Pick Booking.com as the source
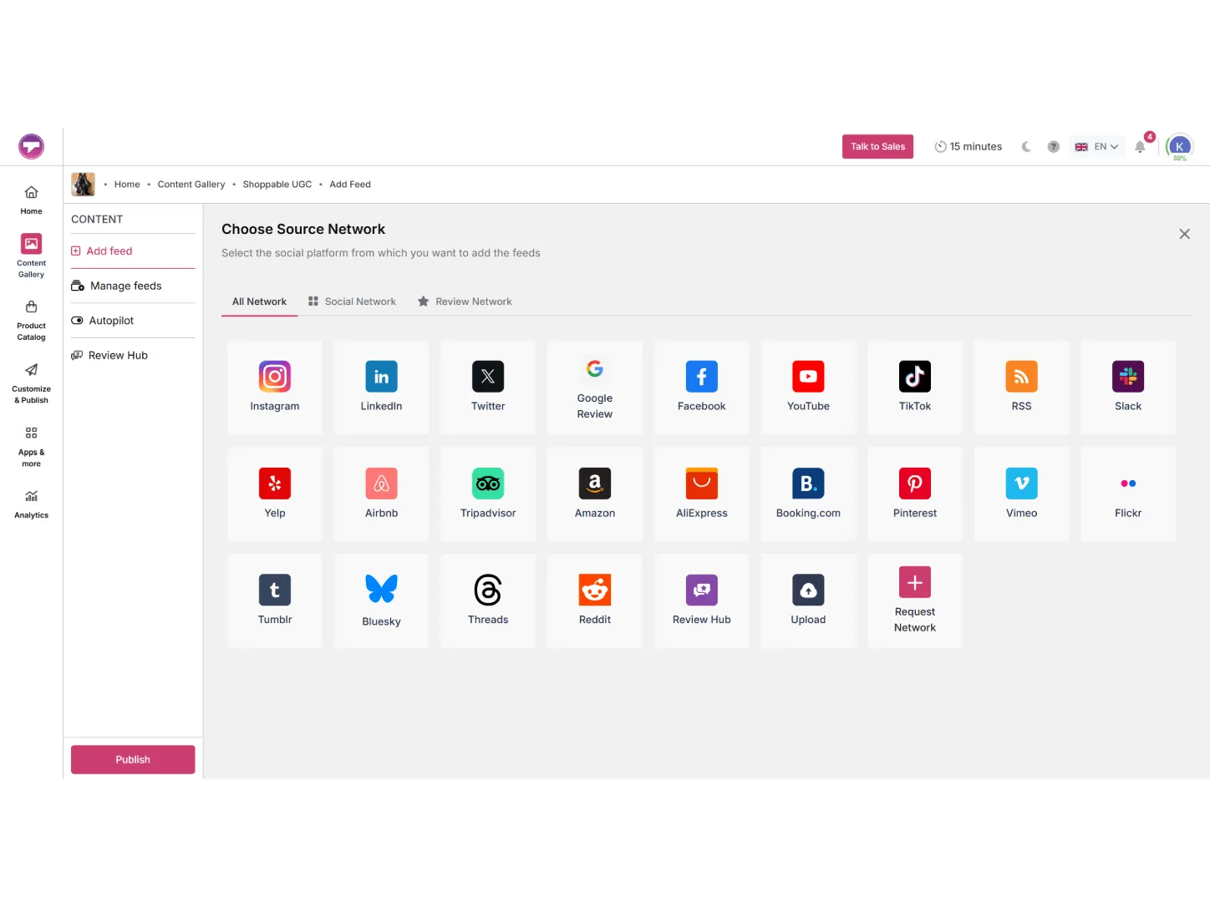1210x907 pixels. 808,494
